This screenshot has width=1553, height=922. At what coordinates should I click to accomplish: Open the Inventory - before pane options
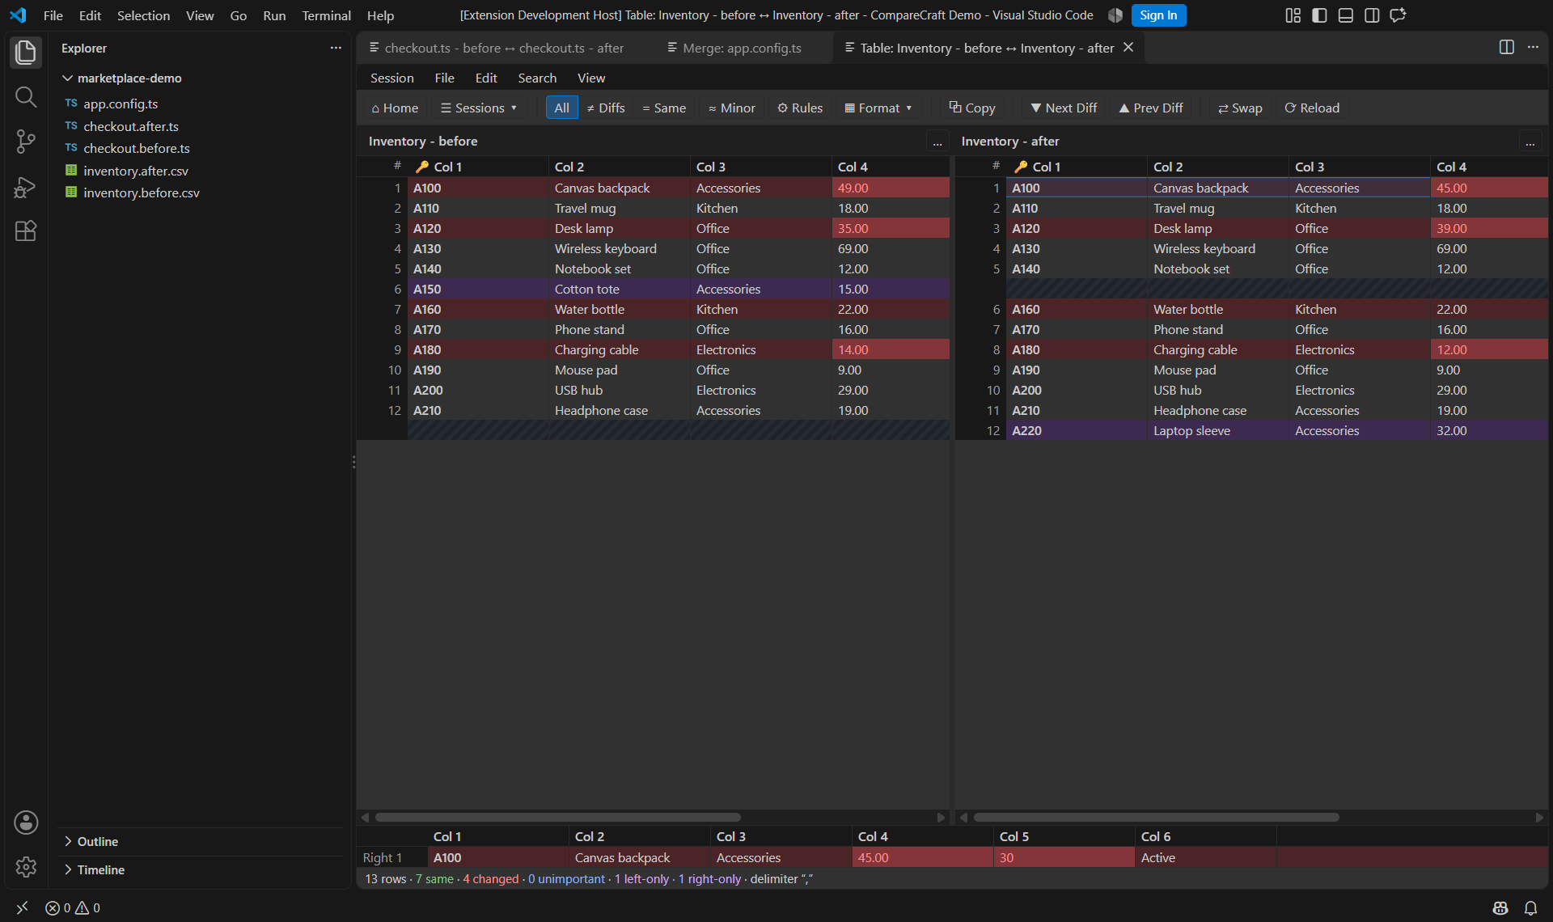tap(937, 142)
